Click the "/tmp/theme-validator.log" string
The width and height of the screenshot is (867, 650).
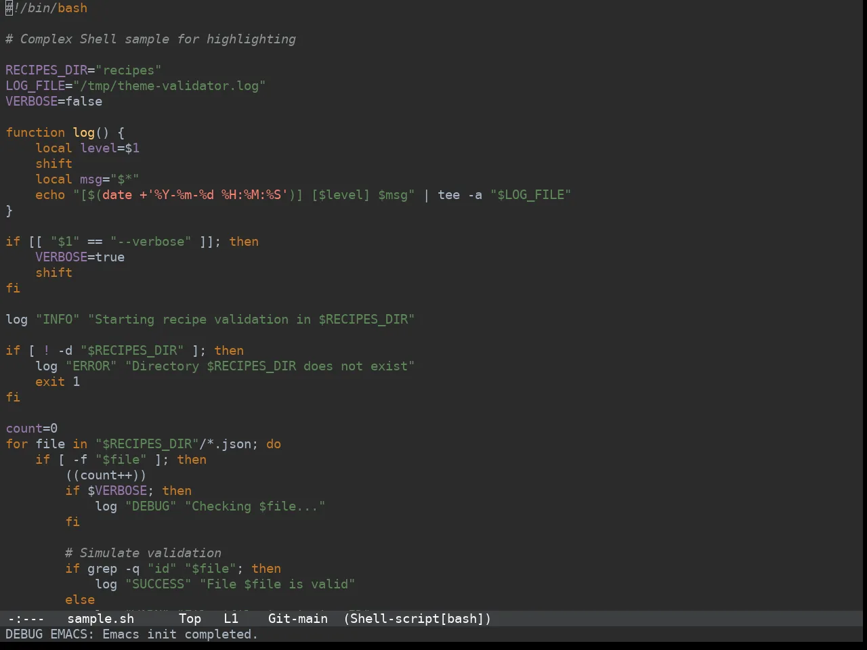tap(169, 86)
